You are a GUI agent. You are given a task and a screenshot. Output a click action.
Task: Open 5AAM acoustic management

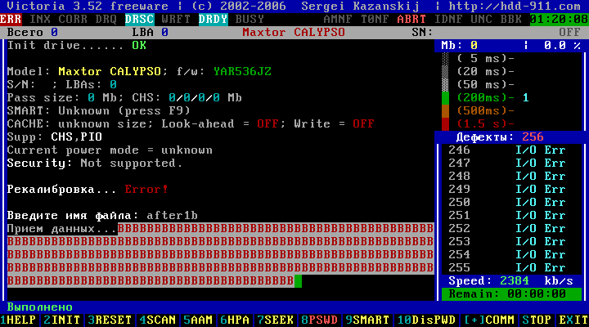click(x=198, y=320)
